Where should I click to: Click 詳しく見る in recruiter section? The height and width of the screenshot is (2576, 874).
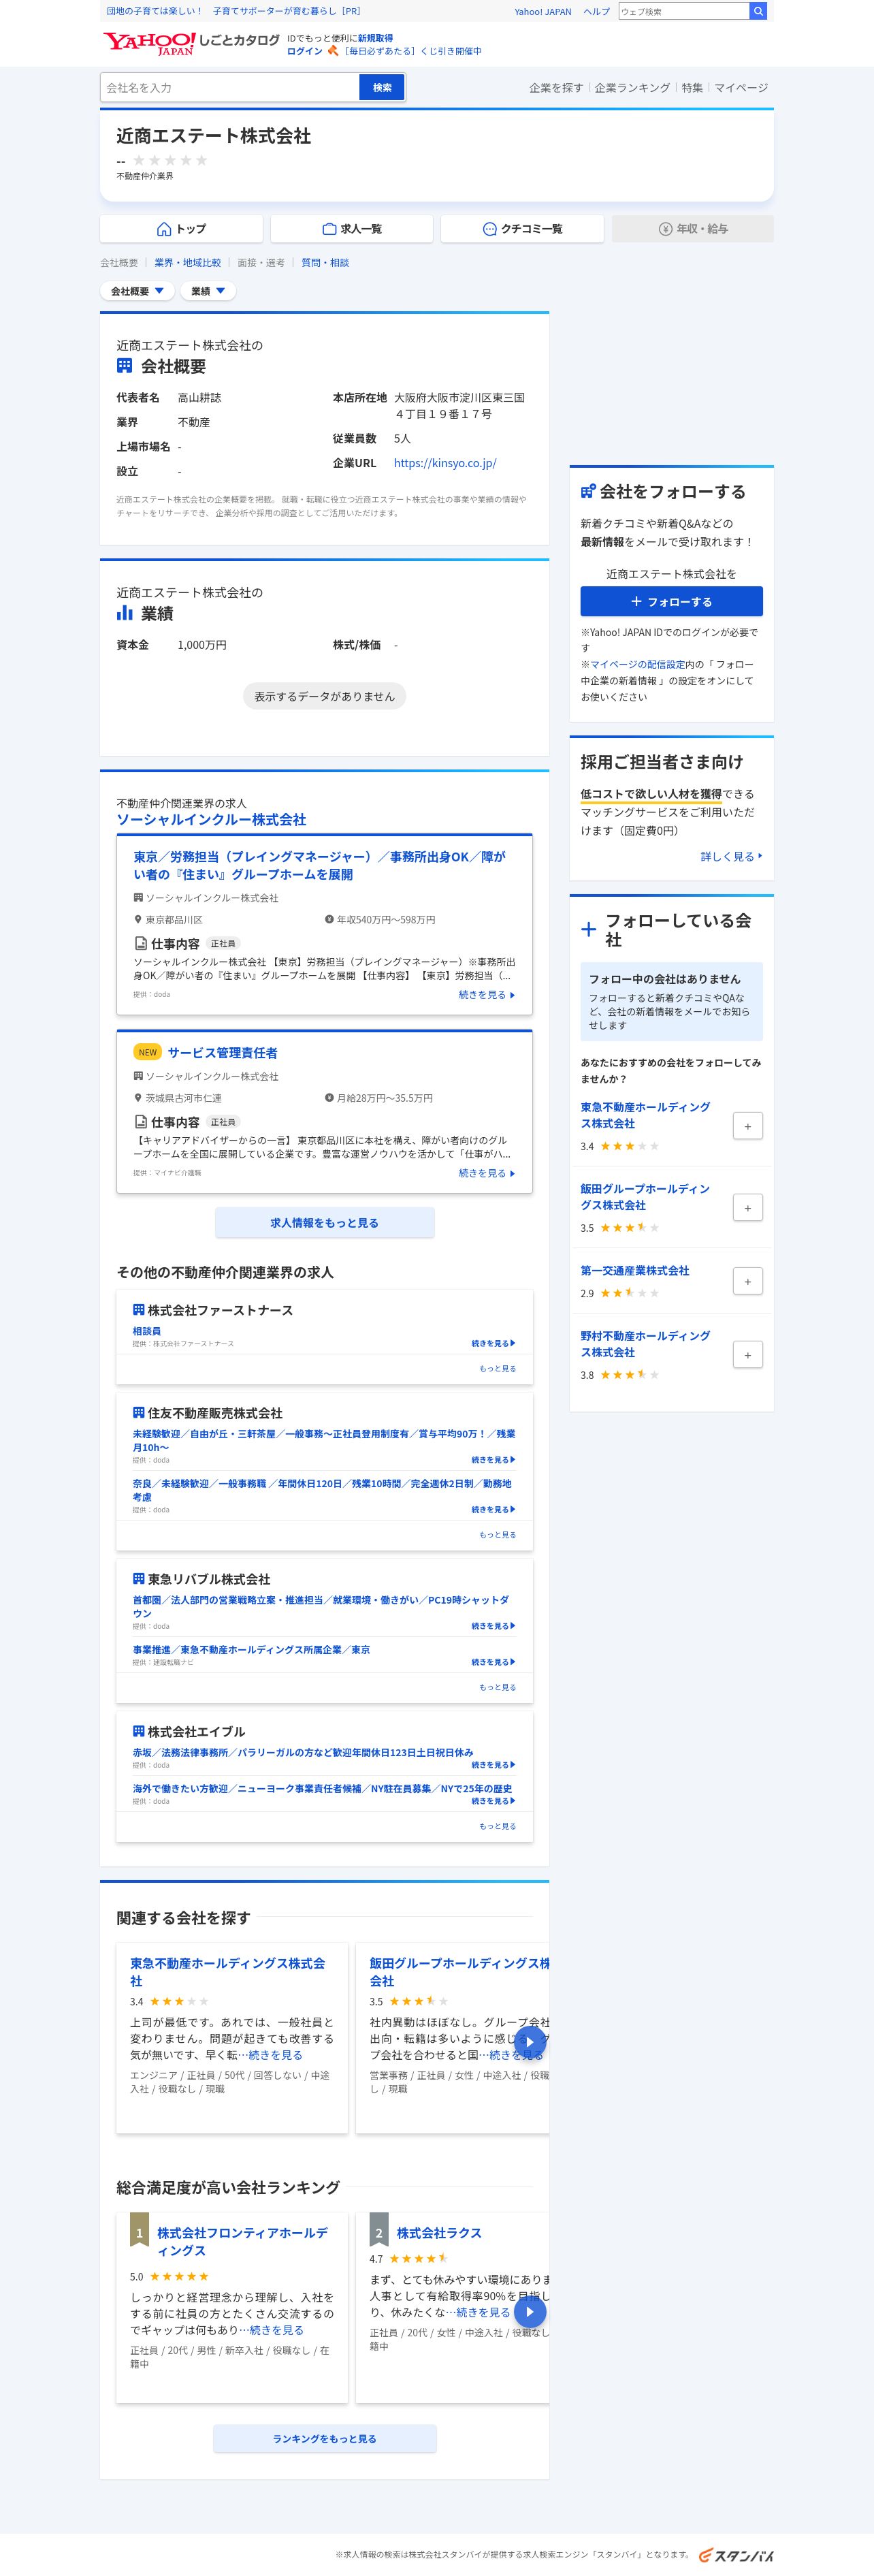731,856
